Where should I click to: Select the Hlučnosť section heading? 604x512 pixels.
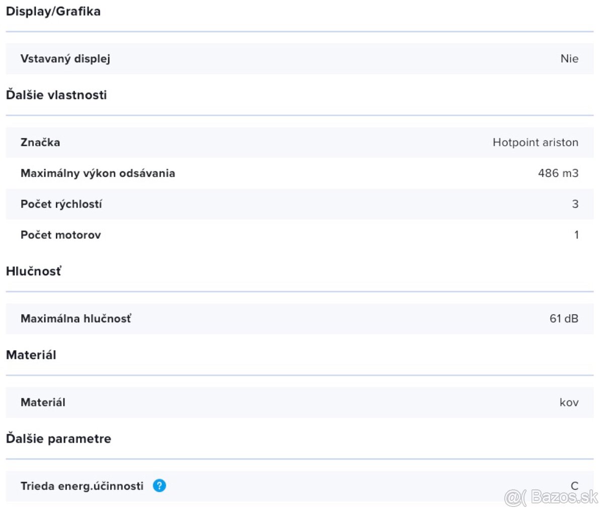pyautogui.click(x=34, y=272)
